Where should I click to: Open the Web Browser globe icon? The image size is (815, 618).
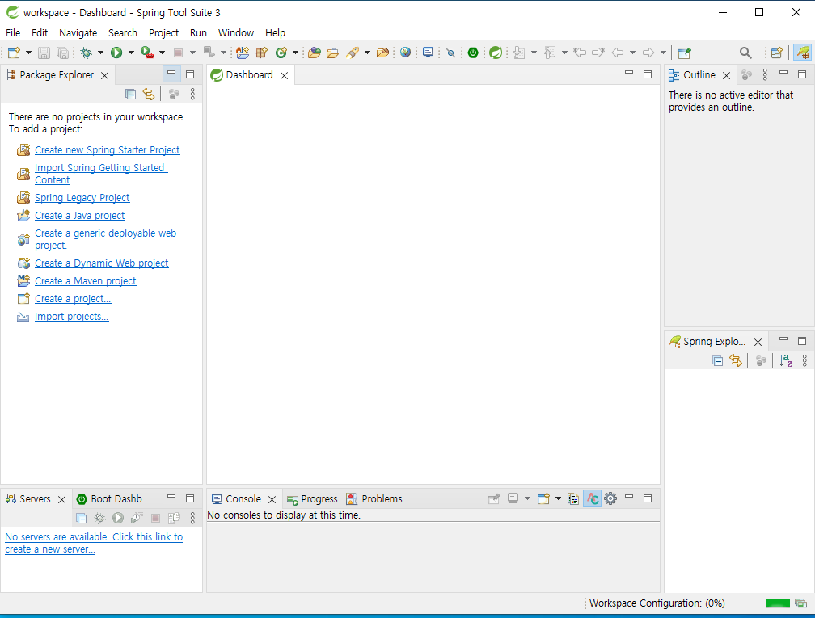tap(406, 53)
